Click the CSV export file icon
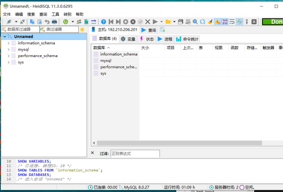The width and height of the screenshot is (283, 192). point(86,22)
